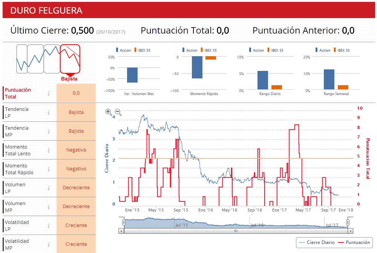Toggle Accion series in Rango Diario legend
Image resolution: width=377 pixels, height=253 pixels.
(x=256, y=50)
